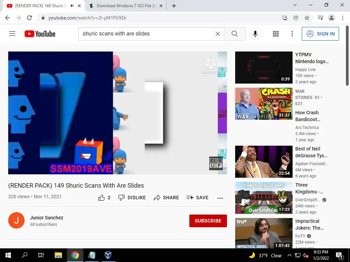Image resolution: width=350 pixels, height=262 pixels.
Task: Subscribe to Junior Sanchez channel
Action: coord(208,221)
